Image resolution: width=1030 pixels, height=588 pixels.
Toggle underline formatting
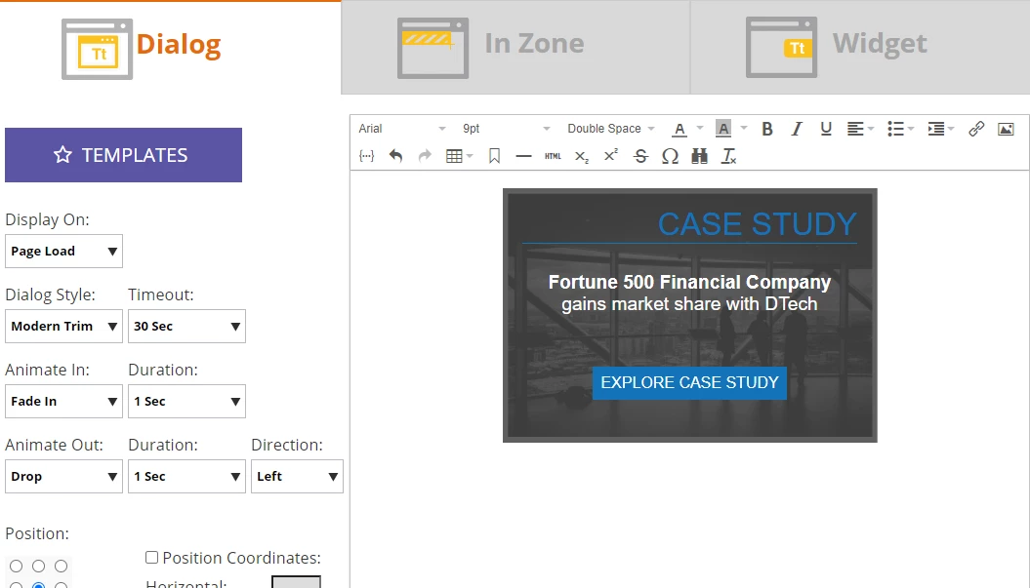[826, 129]
